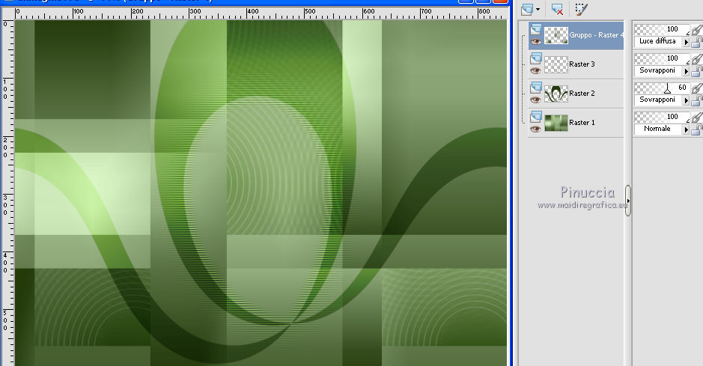
Task: Hide the Raster 2 layer
Action: point(535,100)
